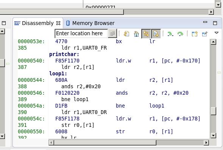223x150 pixels.
Task: Click the disassembly vertical scrollbar up arrow
Action: (213, 42)
